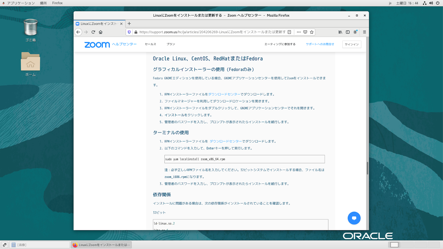Screen dimensions: 443x249
Task: Open Firefox hamburger menu
Action: (364, 32)
